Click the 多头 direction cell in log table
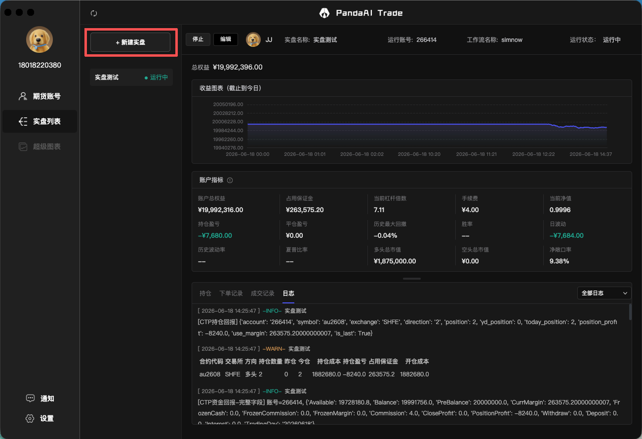Screen dimensions: 642x439 click(x=251, y=374)
